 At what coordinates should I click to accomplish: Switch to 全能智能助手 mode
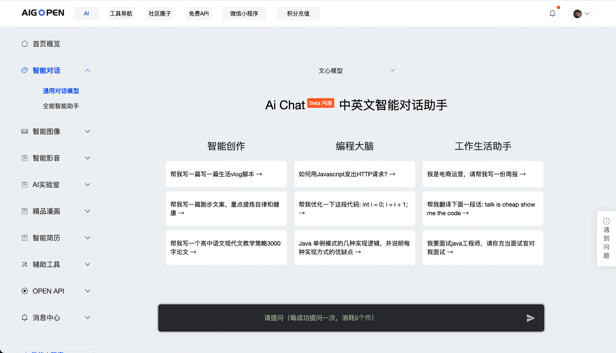pos(61,106)
